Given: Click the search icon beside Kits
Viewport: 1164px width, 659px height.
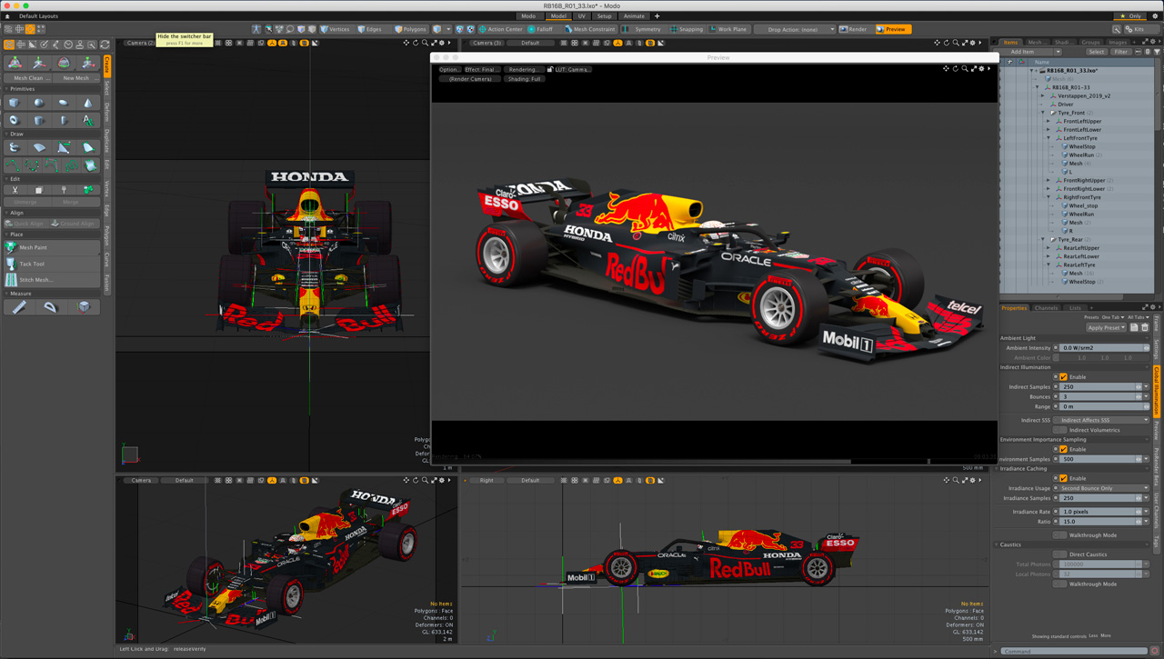Looking at the screenshot, I should 1117,29.
